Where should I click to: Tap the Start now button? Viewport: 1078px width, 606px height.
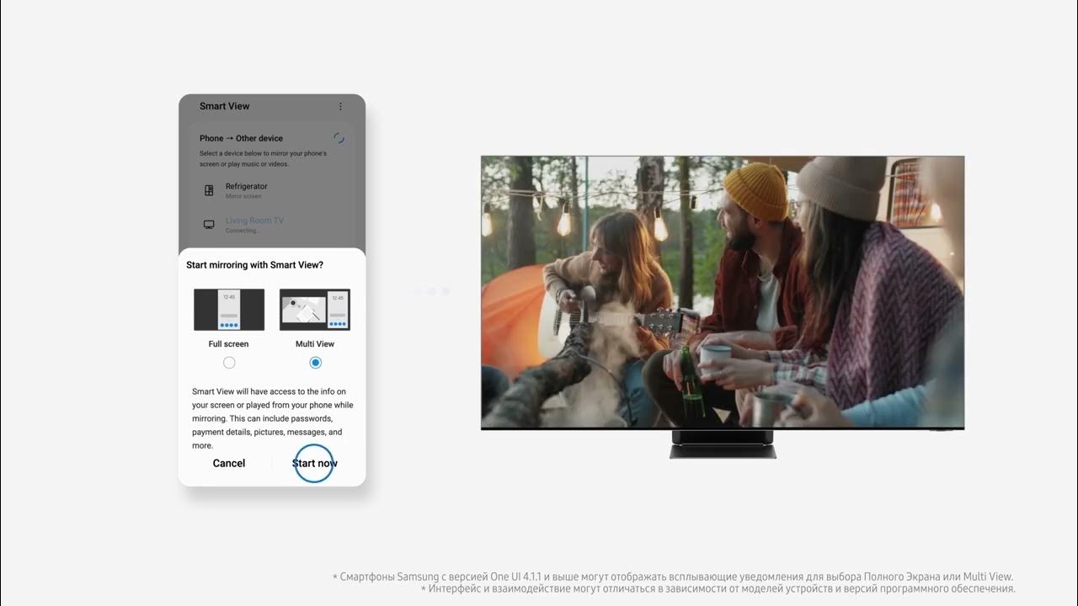pos(315,464)
